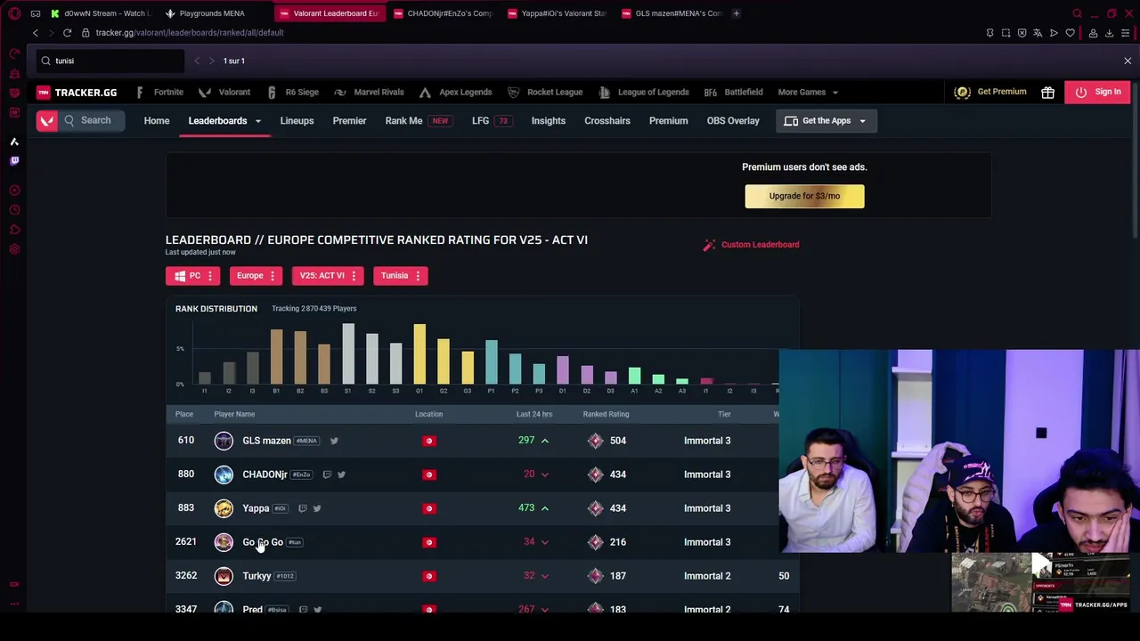
Task: Click Upgrade for $3/mo button
Action: pyautogui.click(x=804, y=196)
